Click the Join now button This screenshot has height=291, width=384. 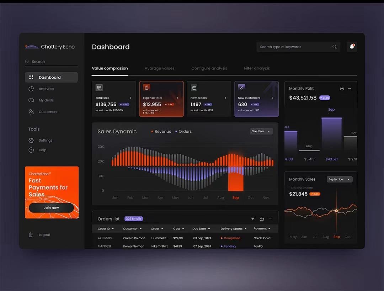tap(51, 208)
